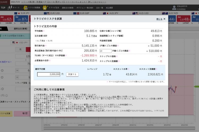
Task: Switch to the 通常注文(新規) tab in order panel
Action: [20, 29]
